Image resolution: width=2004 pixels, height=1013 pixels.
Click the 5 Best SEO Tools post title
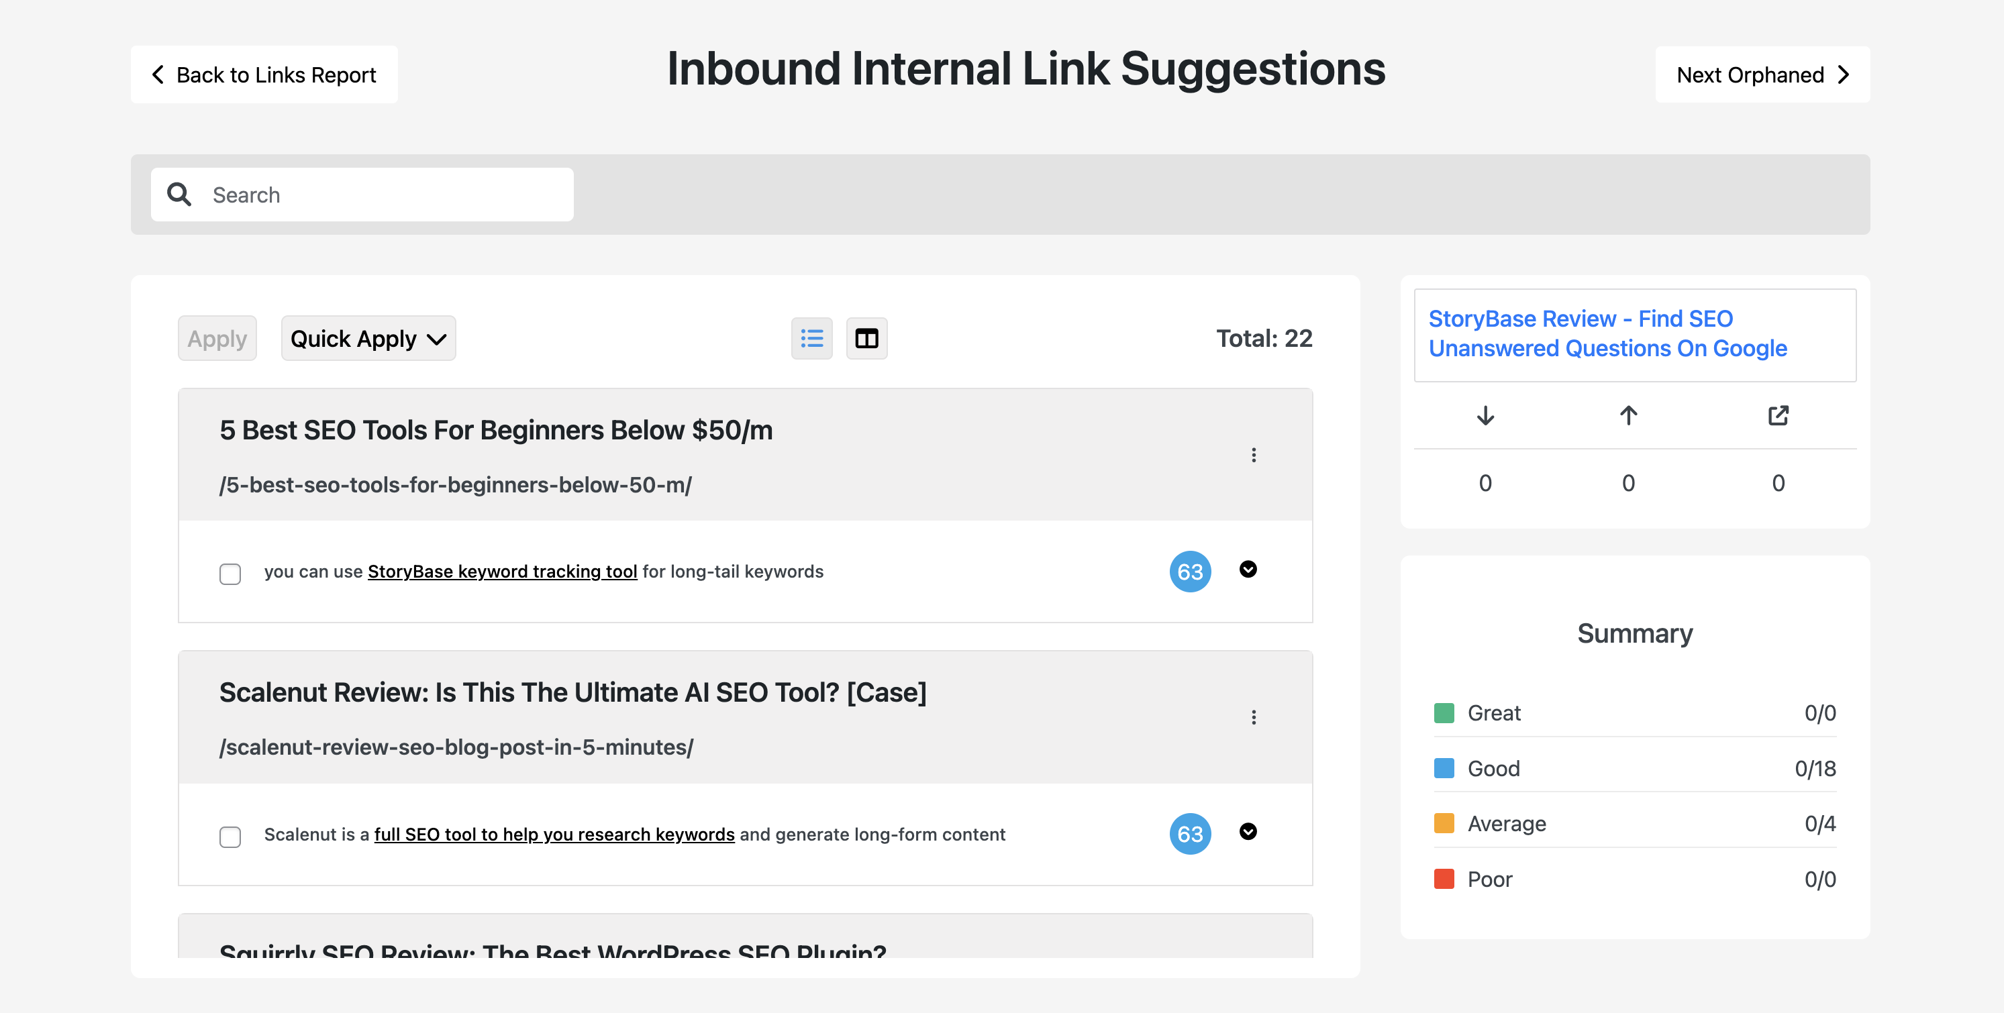[497, 430]
